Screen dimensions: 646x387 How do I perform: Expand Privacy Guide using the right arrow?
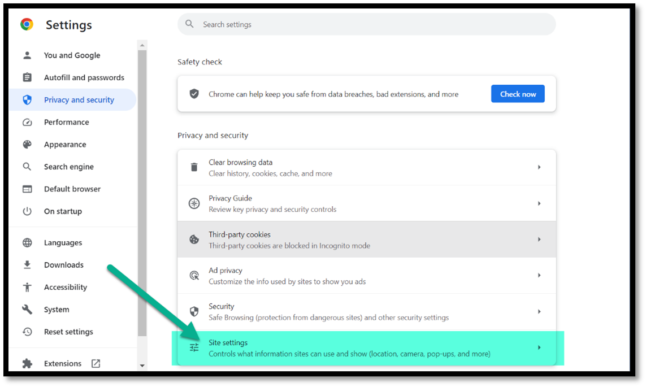click(x=539, y=203)
